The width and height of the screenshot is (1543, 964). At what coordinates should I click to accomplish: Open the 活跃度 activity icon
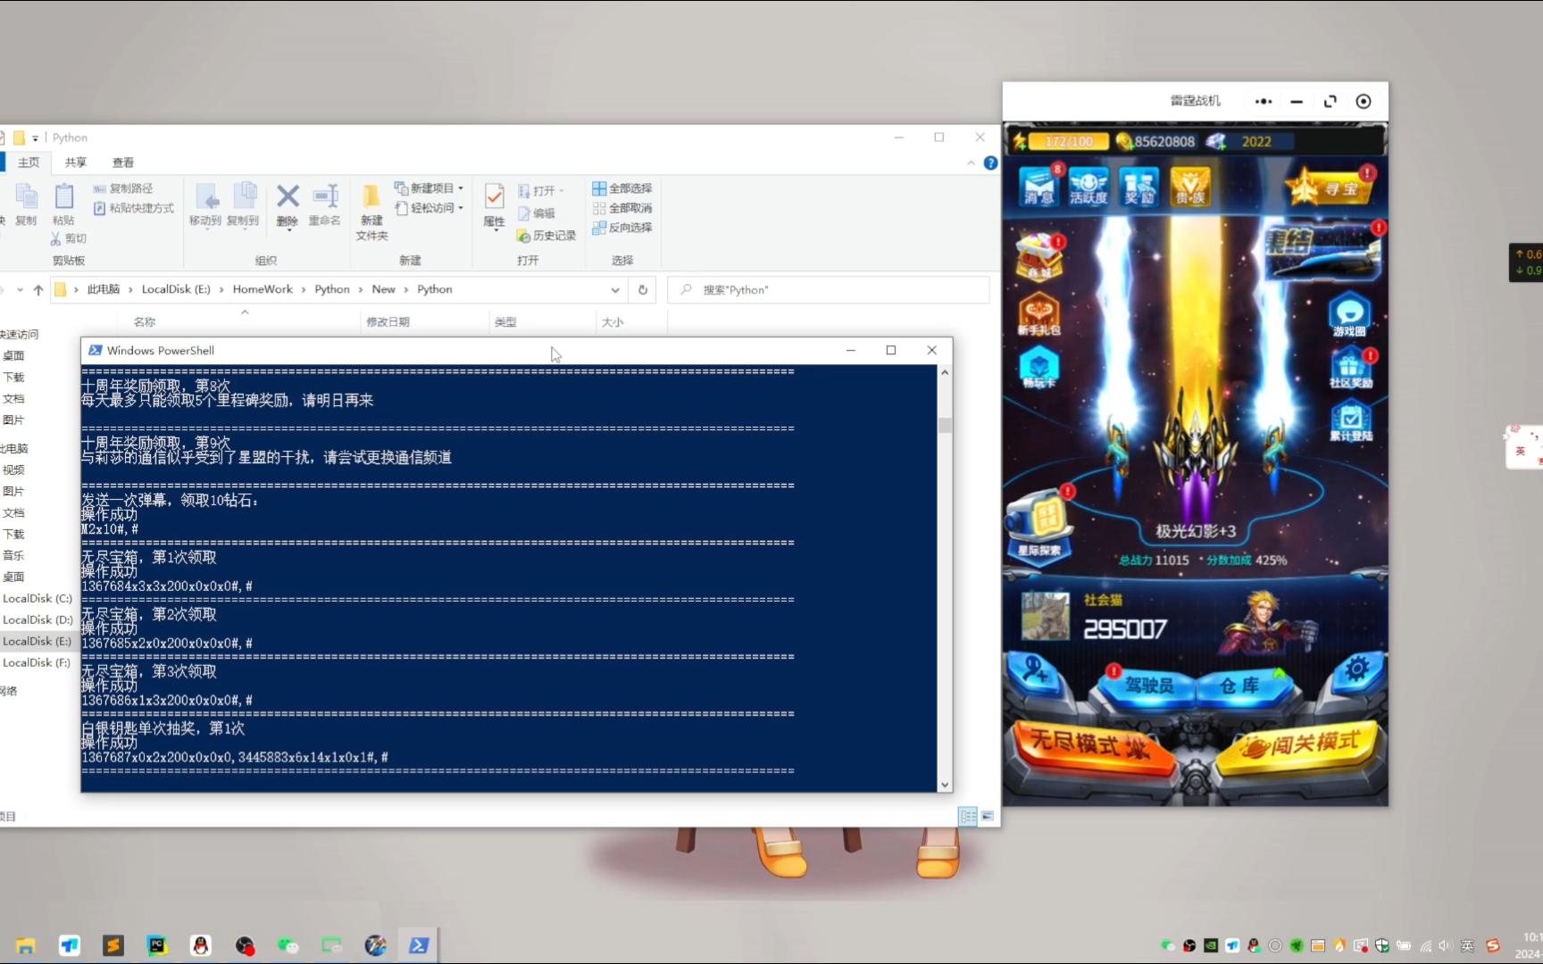1088,186
